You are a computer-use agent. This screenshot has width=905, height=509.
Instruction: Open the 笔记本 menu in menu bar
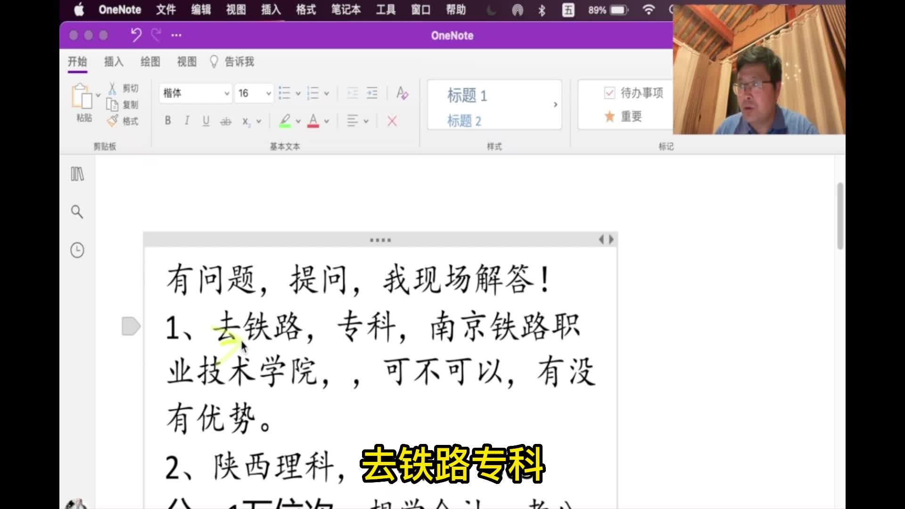[346, 10]
